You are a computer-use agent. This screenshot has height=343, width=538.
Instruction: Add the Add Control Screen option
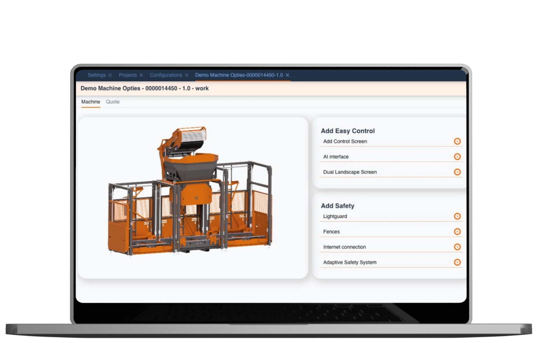(457, 141)
